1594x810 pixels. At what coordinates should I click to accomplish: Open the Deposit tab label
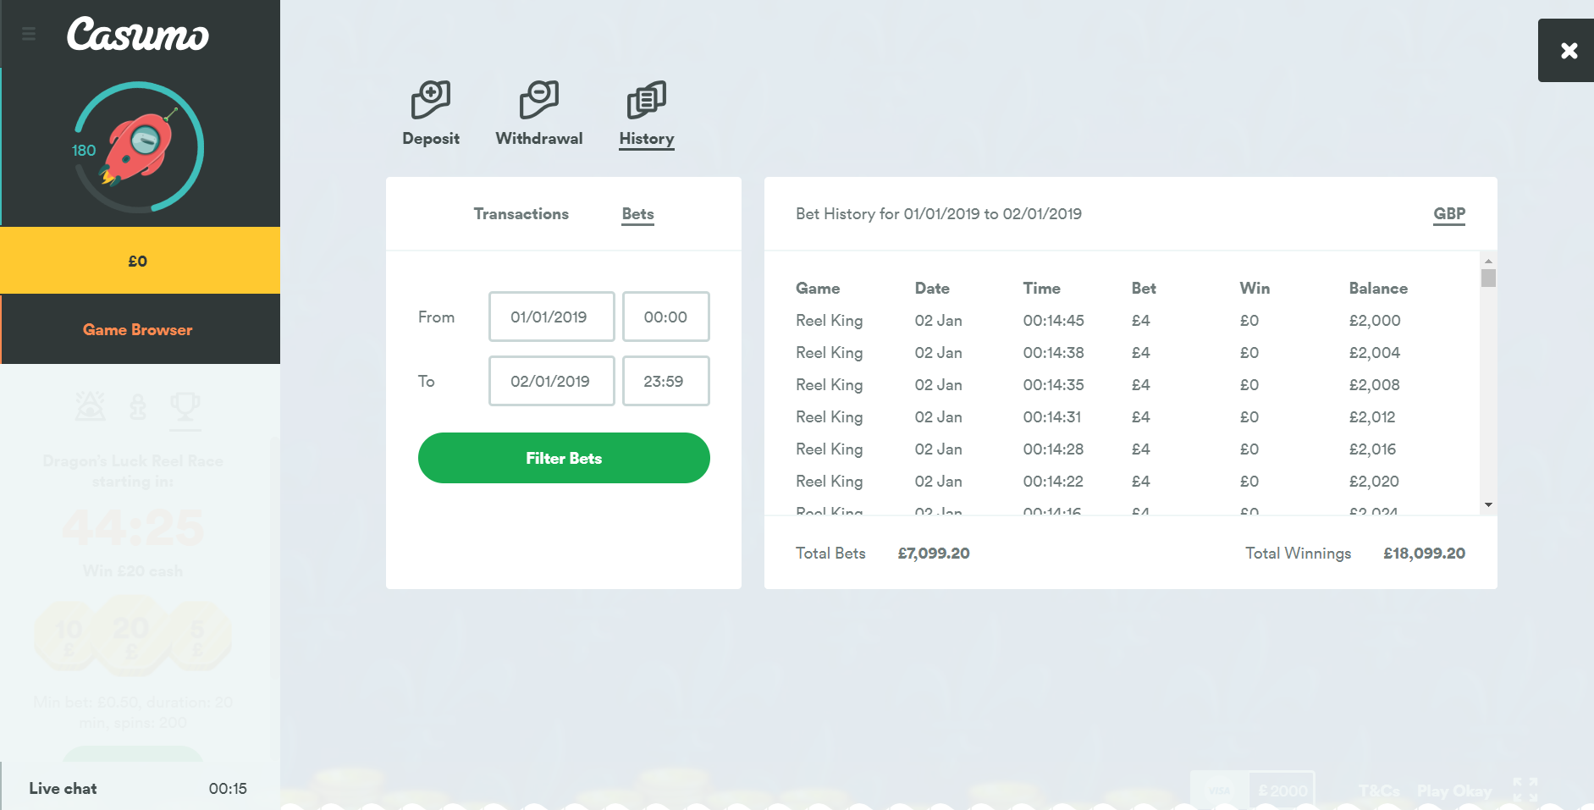coord(431,138)
